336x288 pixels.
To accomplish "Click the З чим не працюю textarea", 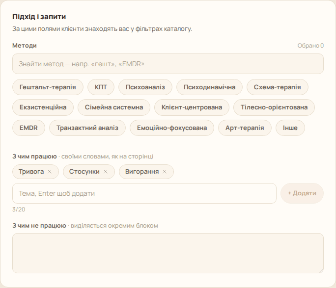I will 168,253.
